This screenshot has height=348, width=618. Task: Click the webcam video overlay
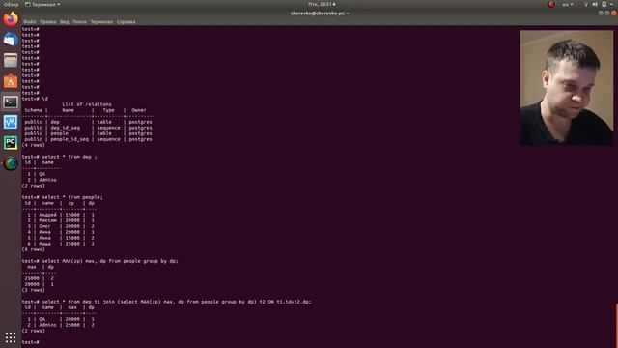point(567,88)
